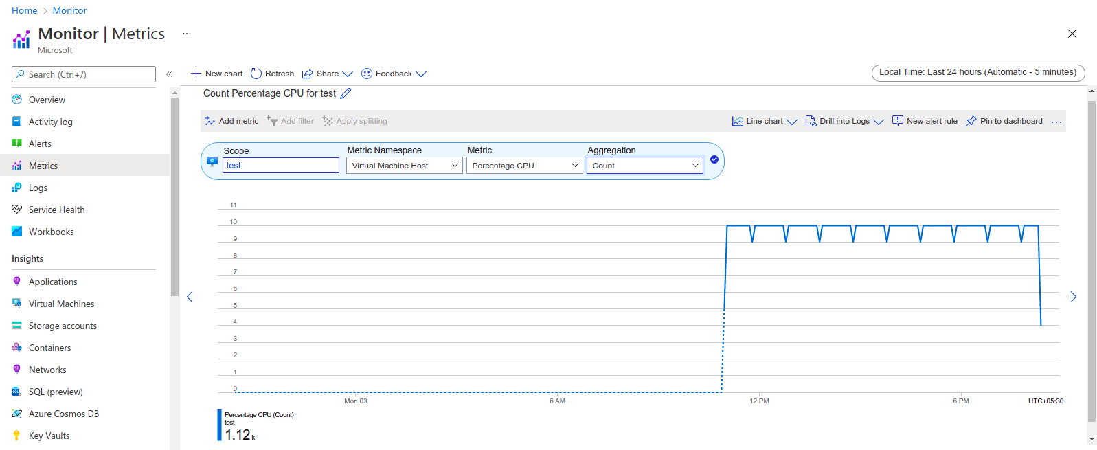Close the Monitor Metrics blade
1097x450 pixels.
click(1072, 34)
